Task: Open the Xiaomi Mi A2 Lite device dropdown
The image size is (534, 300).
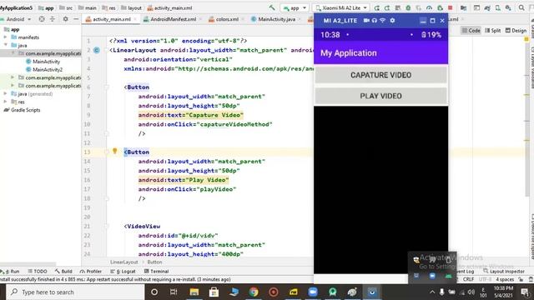Action: coord(341,7)
